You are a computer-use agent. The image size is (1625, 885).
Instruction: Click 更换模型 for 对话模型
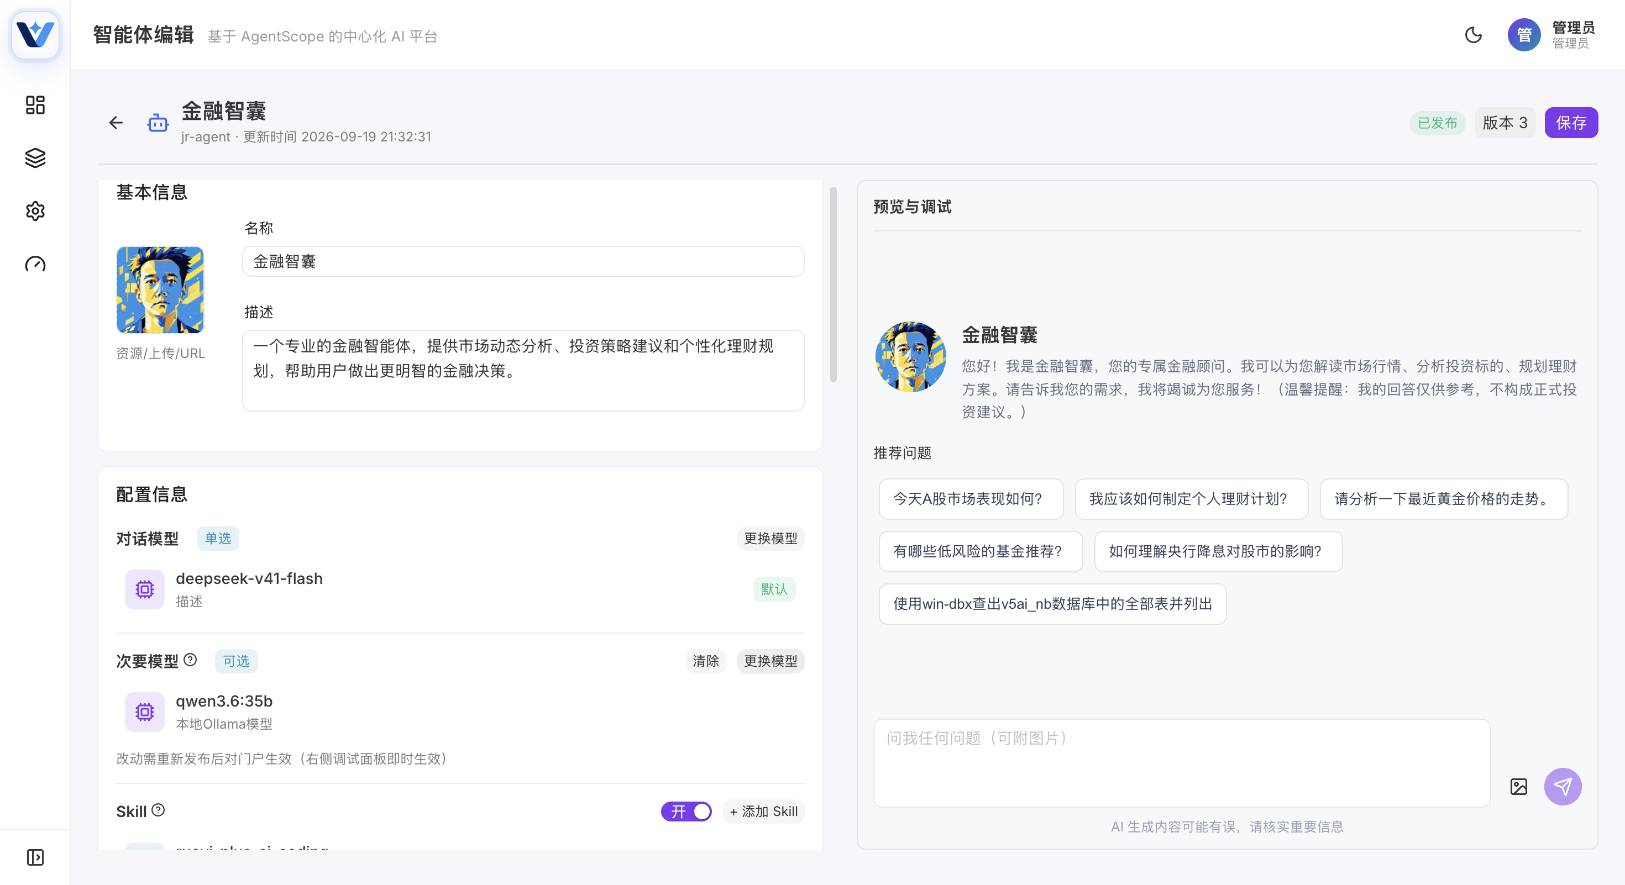pos(770,538)
